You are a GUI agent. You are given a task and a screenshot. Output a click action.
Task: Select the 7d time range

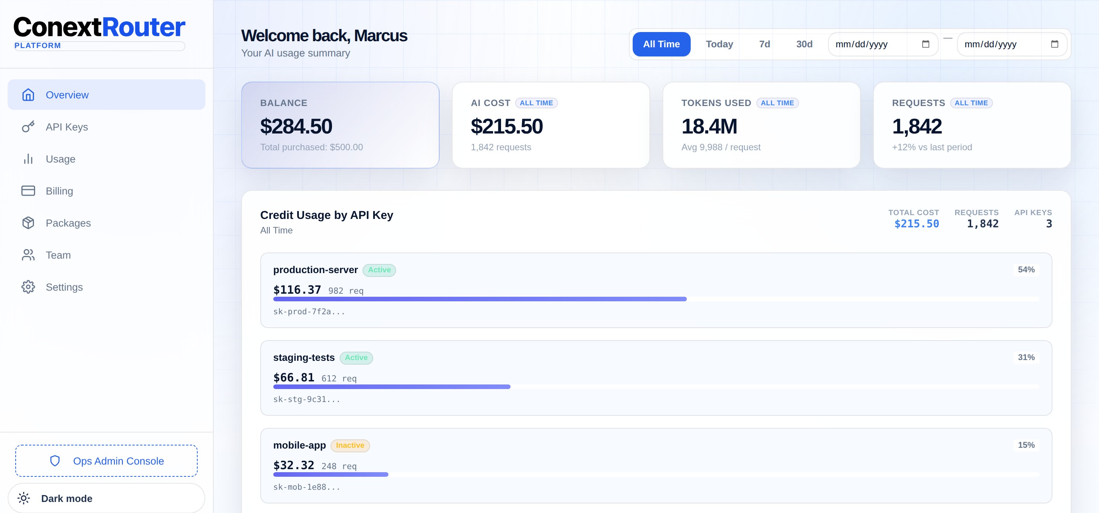coord(764,44)
